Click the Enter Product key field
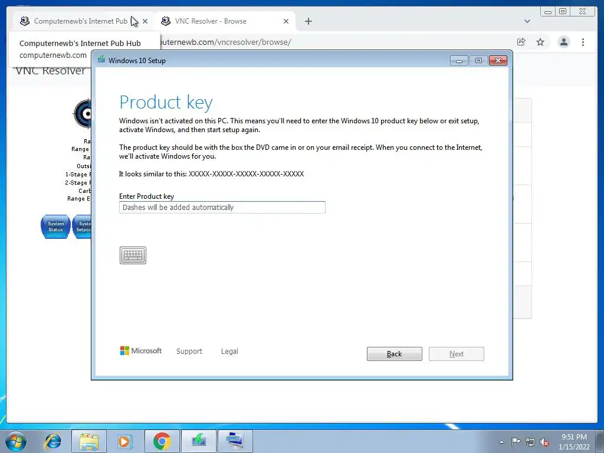 coord(222,207)
